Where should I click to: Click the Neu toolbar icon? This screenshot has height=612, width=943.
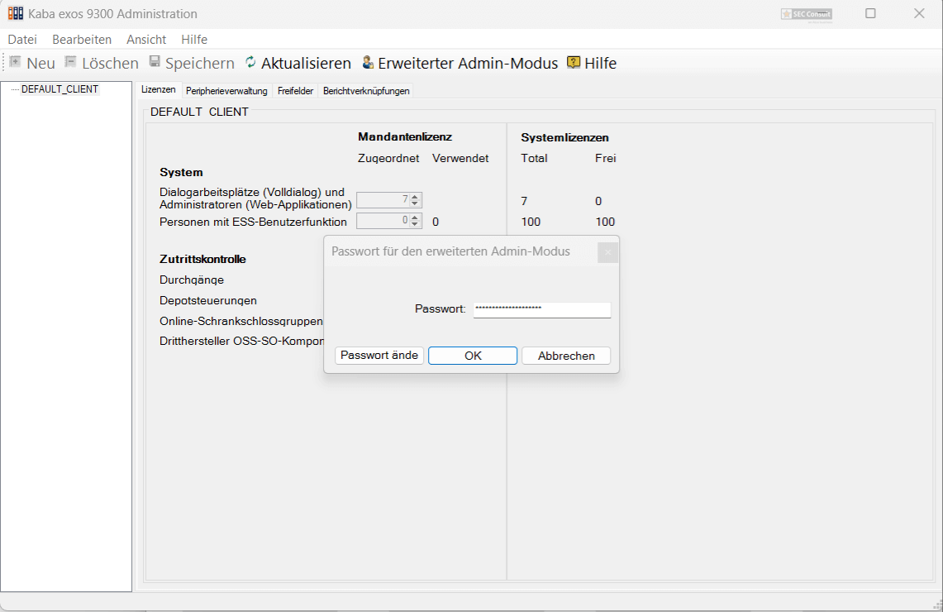[15, 63]
